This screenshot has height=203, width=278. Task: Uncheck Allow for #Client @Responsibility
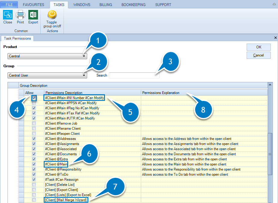[34, 169]
